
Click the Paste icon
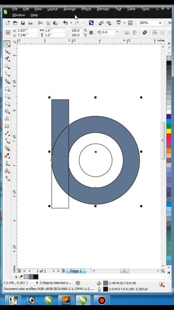[56, 23]
